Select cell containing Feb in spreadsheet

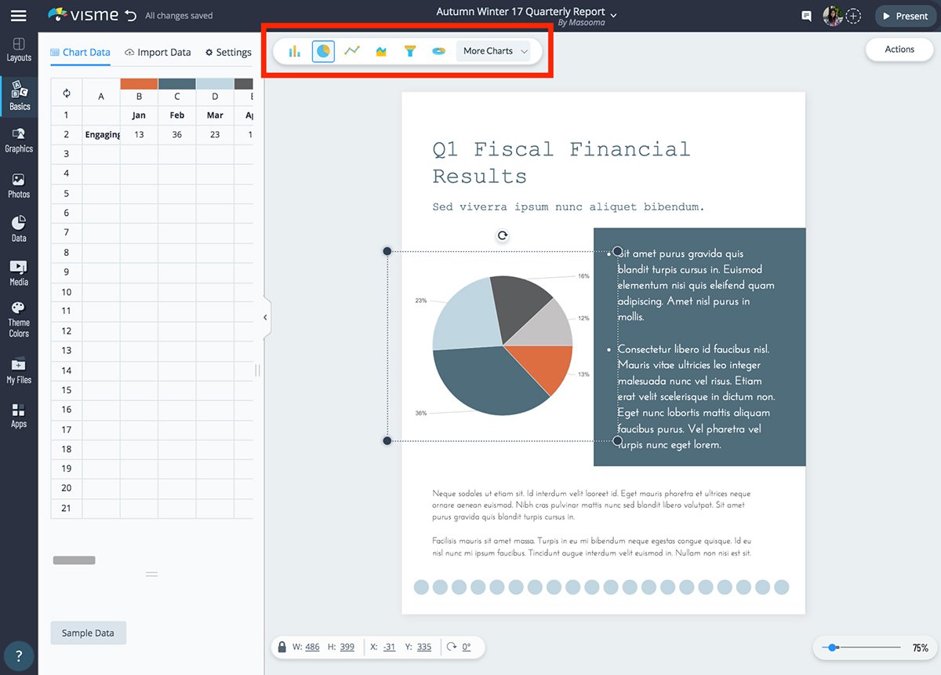tap(177, 115)
